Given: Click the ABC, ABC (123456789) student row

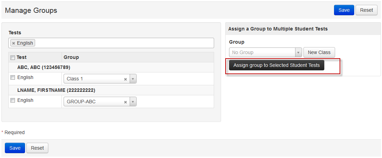Looking at the screenshot, I should click(x=44, y=68).
